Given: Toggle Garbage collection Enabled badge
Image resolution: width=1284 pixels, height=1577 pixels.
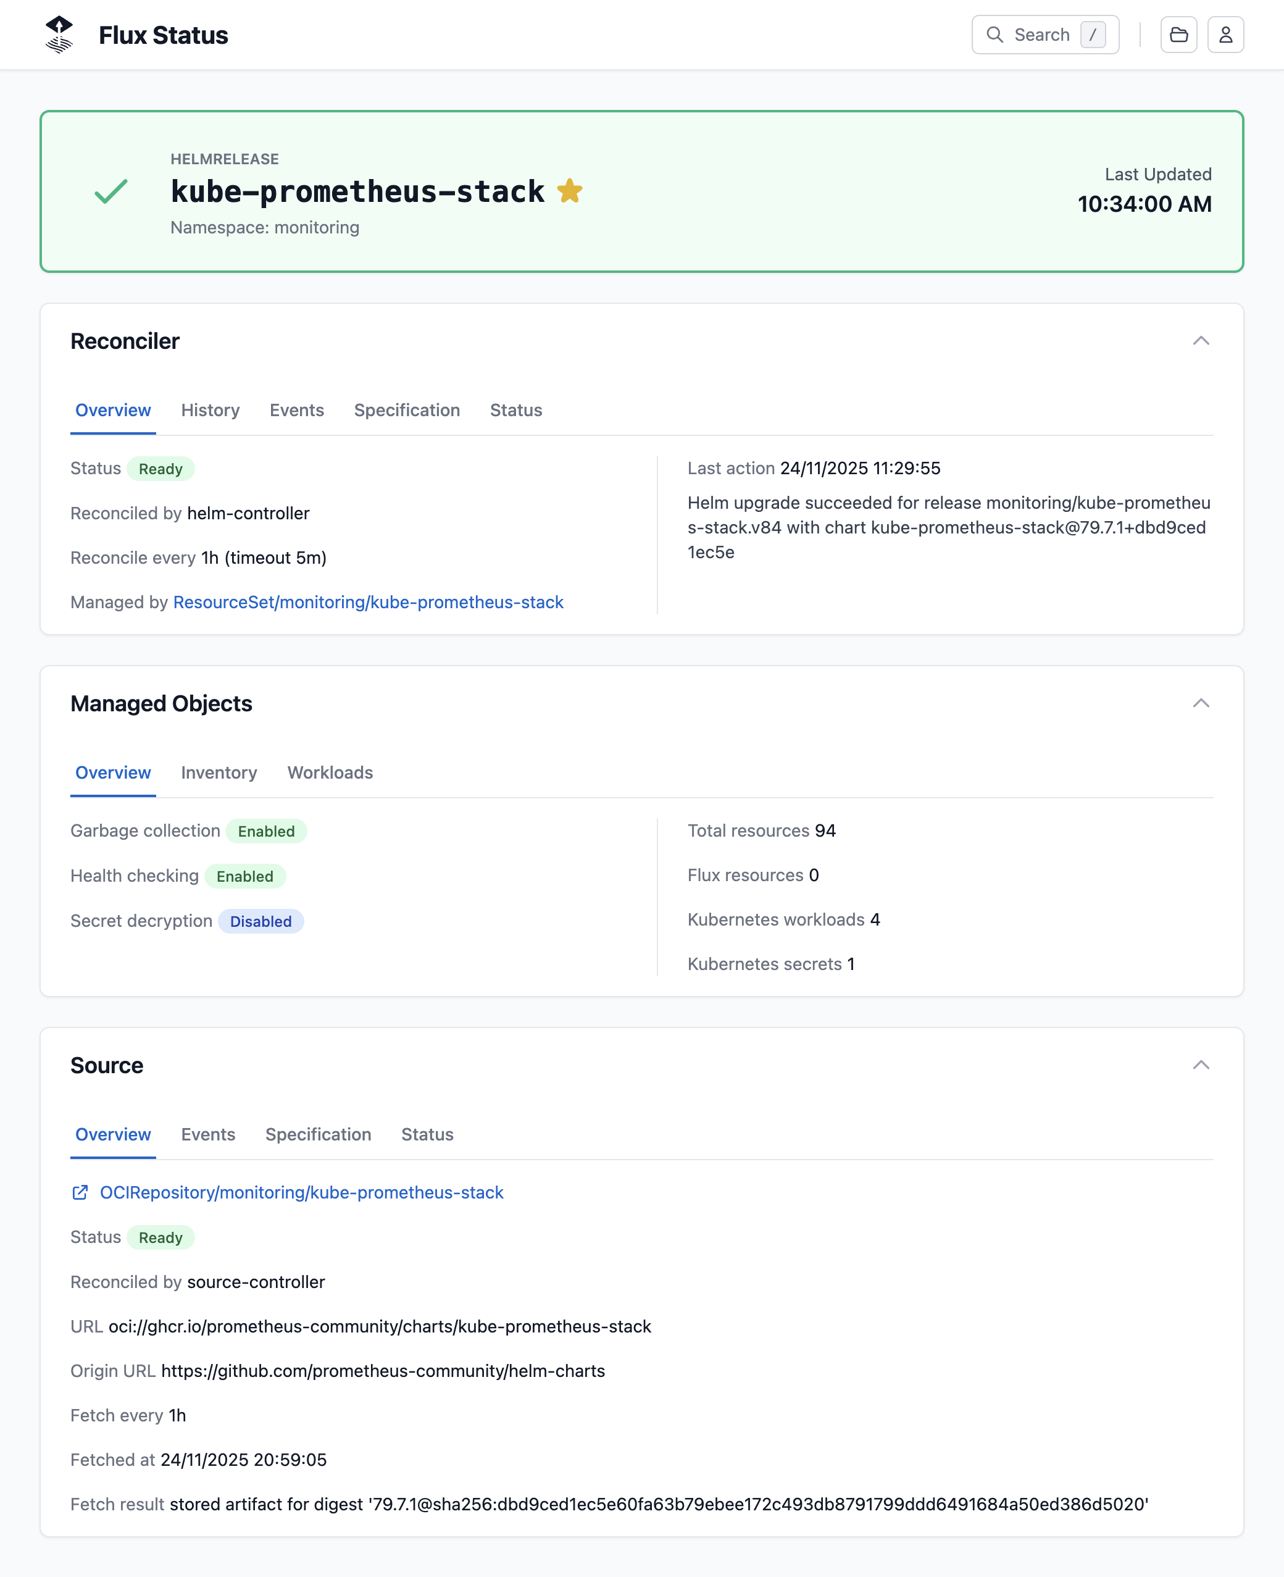Looking at the screenshot, I should click(266, 830).
